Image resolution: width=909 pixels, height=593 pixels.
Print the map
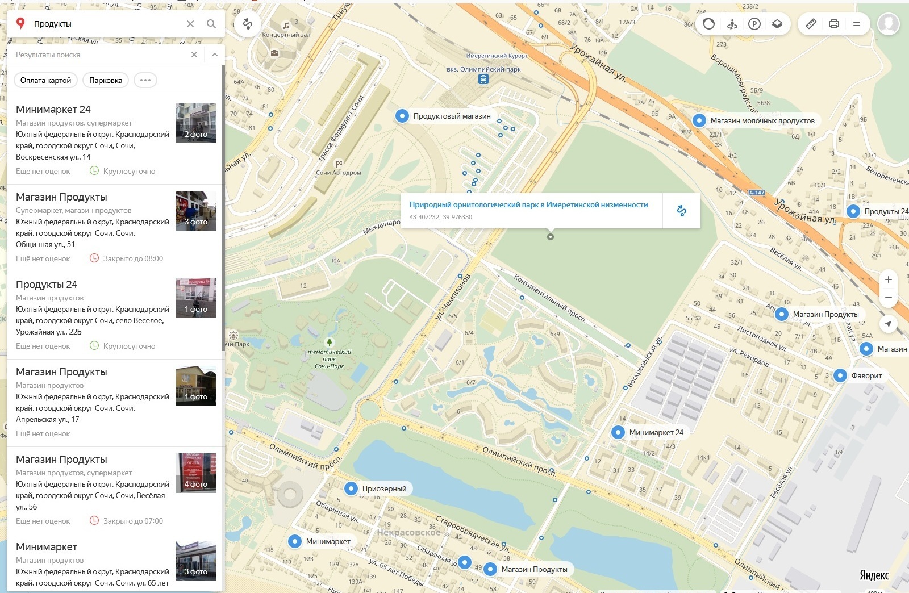point(834,24)
